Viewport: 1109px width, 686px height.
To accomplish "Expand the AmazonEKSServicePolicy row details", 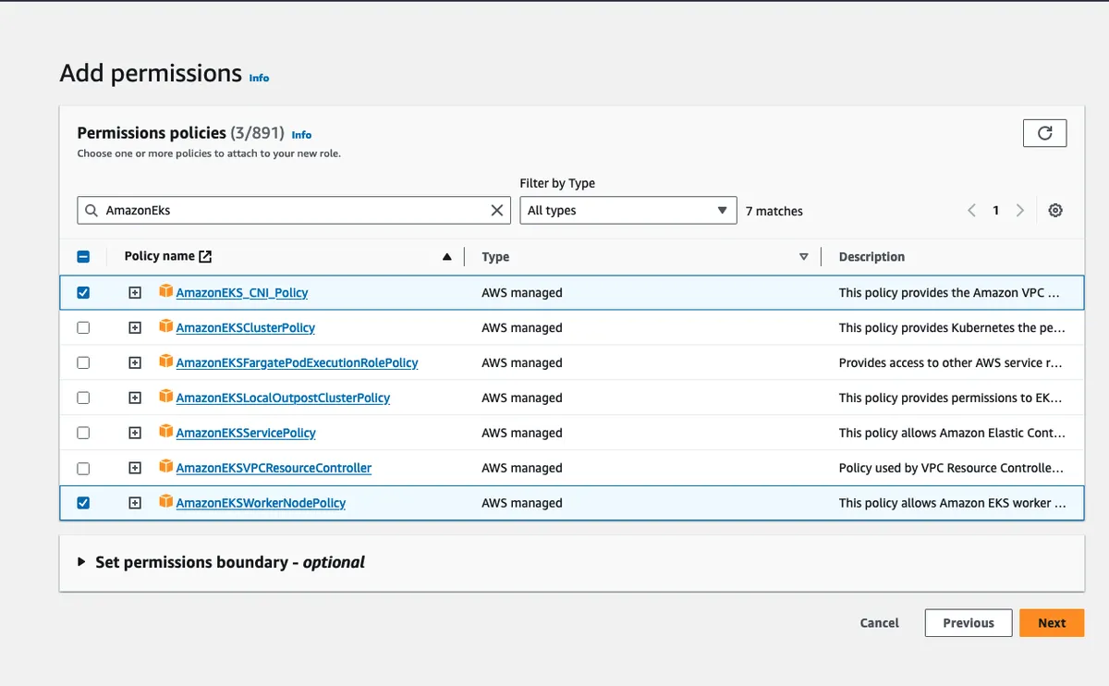I will pyautogui.click(x=135, y=433).
